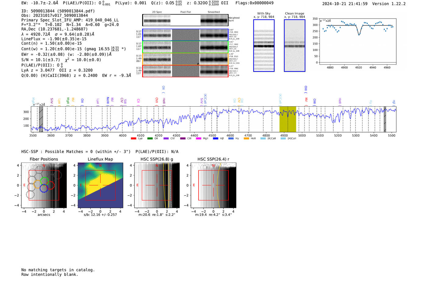427x291 pixels.
Task: Open the HSC SSP(26.4) r cutout
Action: click(x=213, y=185)
